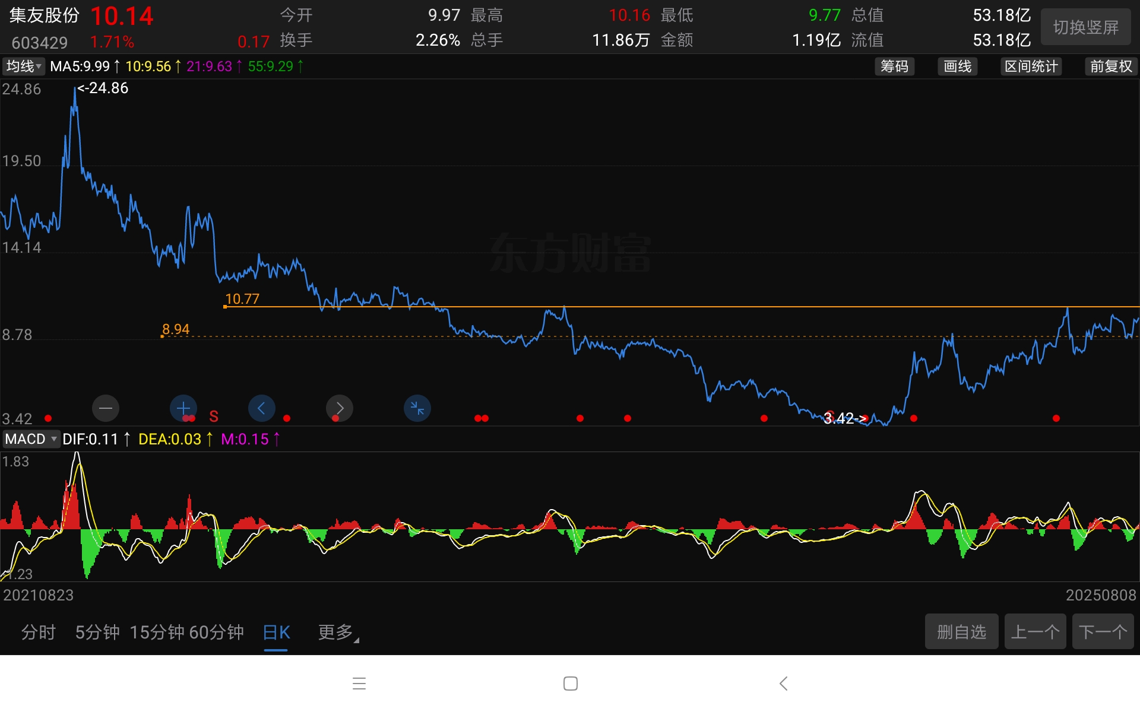The height and width of the screenshot is (712, 1140).
Task: Tap Android back arrow icon
Action: tap(784, 684)
